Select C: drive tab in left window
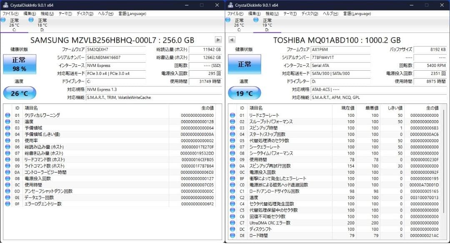Image resolution: width=450 pixels, height=244 pixels. click(14, 25)
